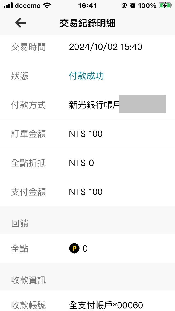Tap the 回饋 section header

[20, 223]
